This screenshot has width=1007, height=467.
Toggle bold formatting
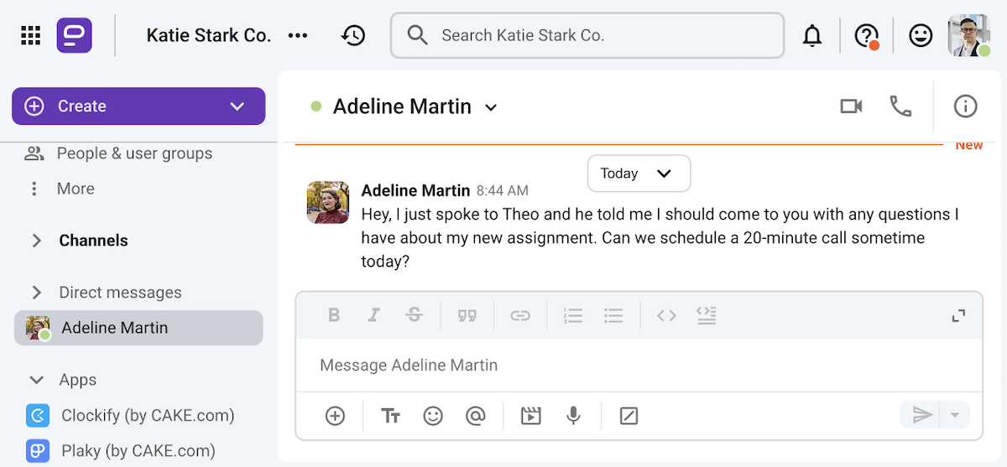pyautogui.click(x=334, y=315)
